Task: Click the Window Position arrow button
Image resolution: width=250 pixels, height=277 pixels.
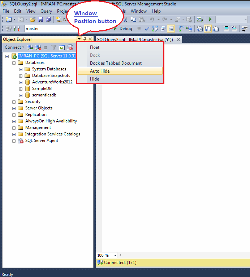Action: coord(79,39)
